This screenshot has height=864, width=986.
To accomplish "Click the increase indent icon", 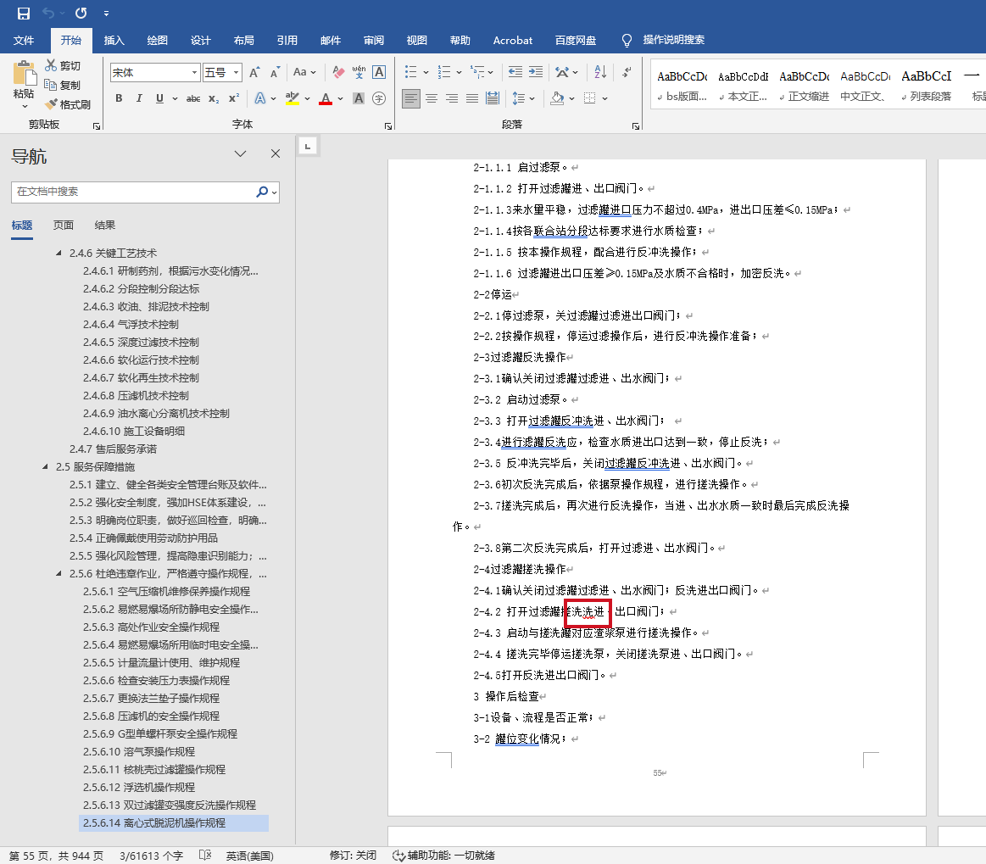I will coord(536,72).
